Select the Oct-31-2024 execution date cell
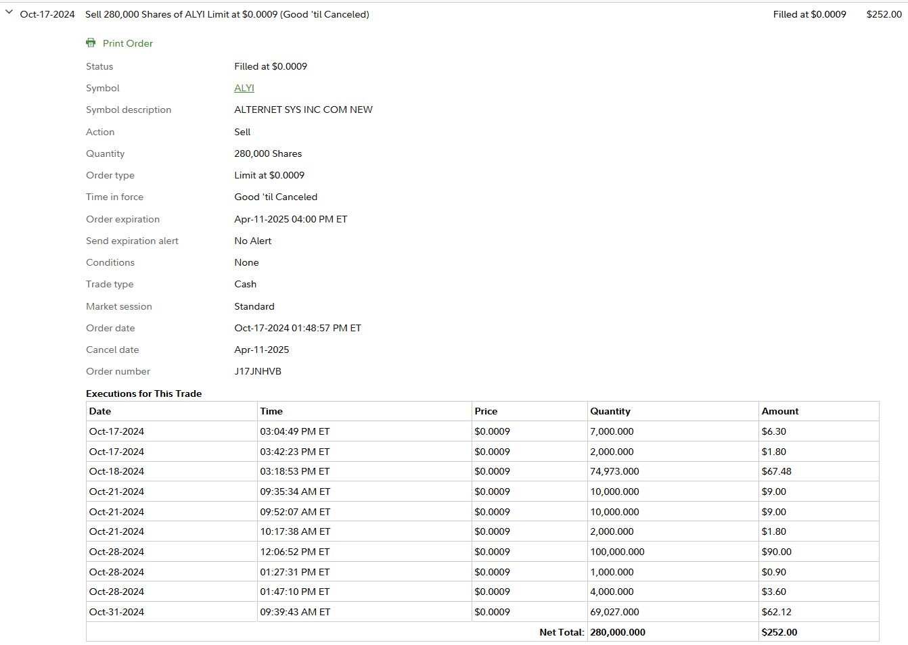The width and height of the screenshot is (908, 645). 116,612
